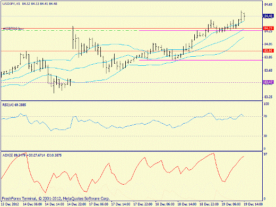Image resolution: width=276 pixels, height=207 pixels.
Task: Click the 19 Dec 14:00 time label
Action: tap(254, 204)
